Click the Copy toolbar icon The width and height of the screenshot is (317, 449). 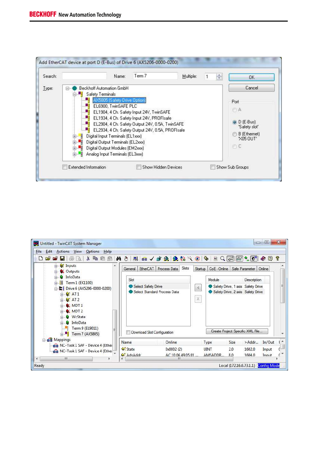tap(95, 258)
